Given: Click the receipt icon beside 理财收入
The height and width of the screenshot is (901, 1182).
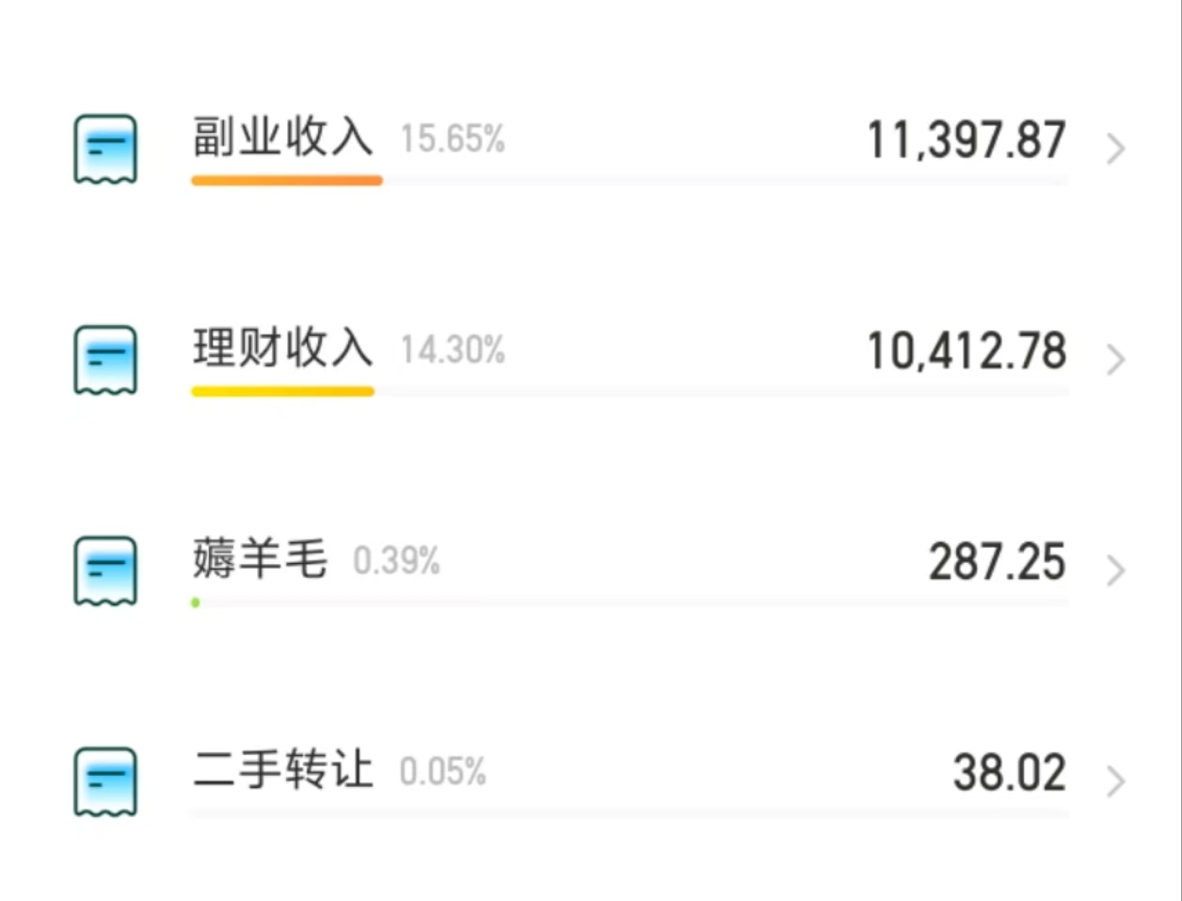Looking at the screenshot, I should [105, 360].
